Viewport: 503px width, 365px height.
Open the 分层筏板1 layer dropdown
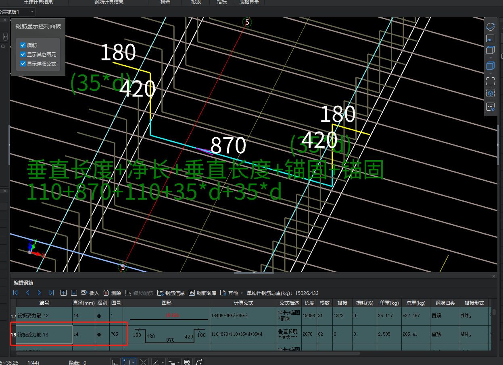click(x=18, y=12)
